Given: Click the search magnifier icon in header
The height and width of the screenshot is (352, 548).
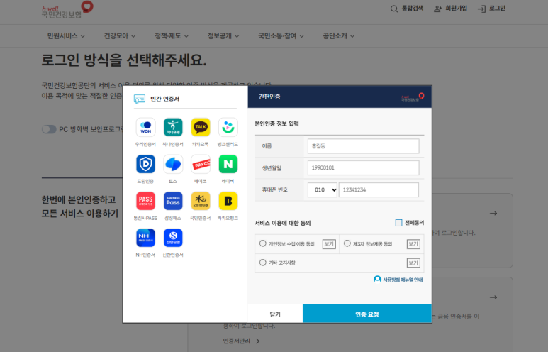Looking at the screenshot, I should [x=394, y=9].
